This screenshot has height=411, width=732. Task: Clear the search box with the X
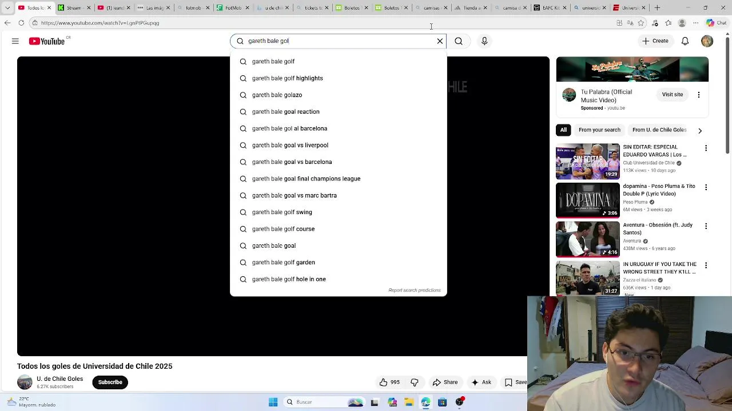click(440, 41)
